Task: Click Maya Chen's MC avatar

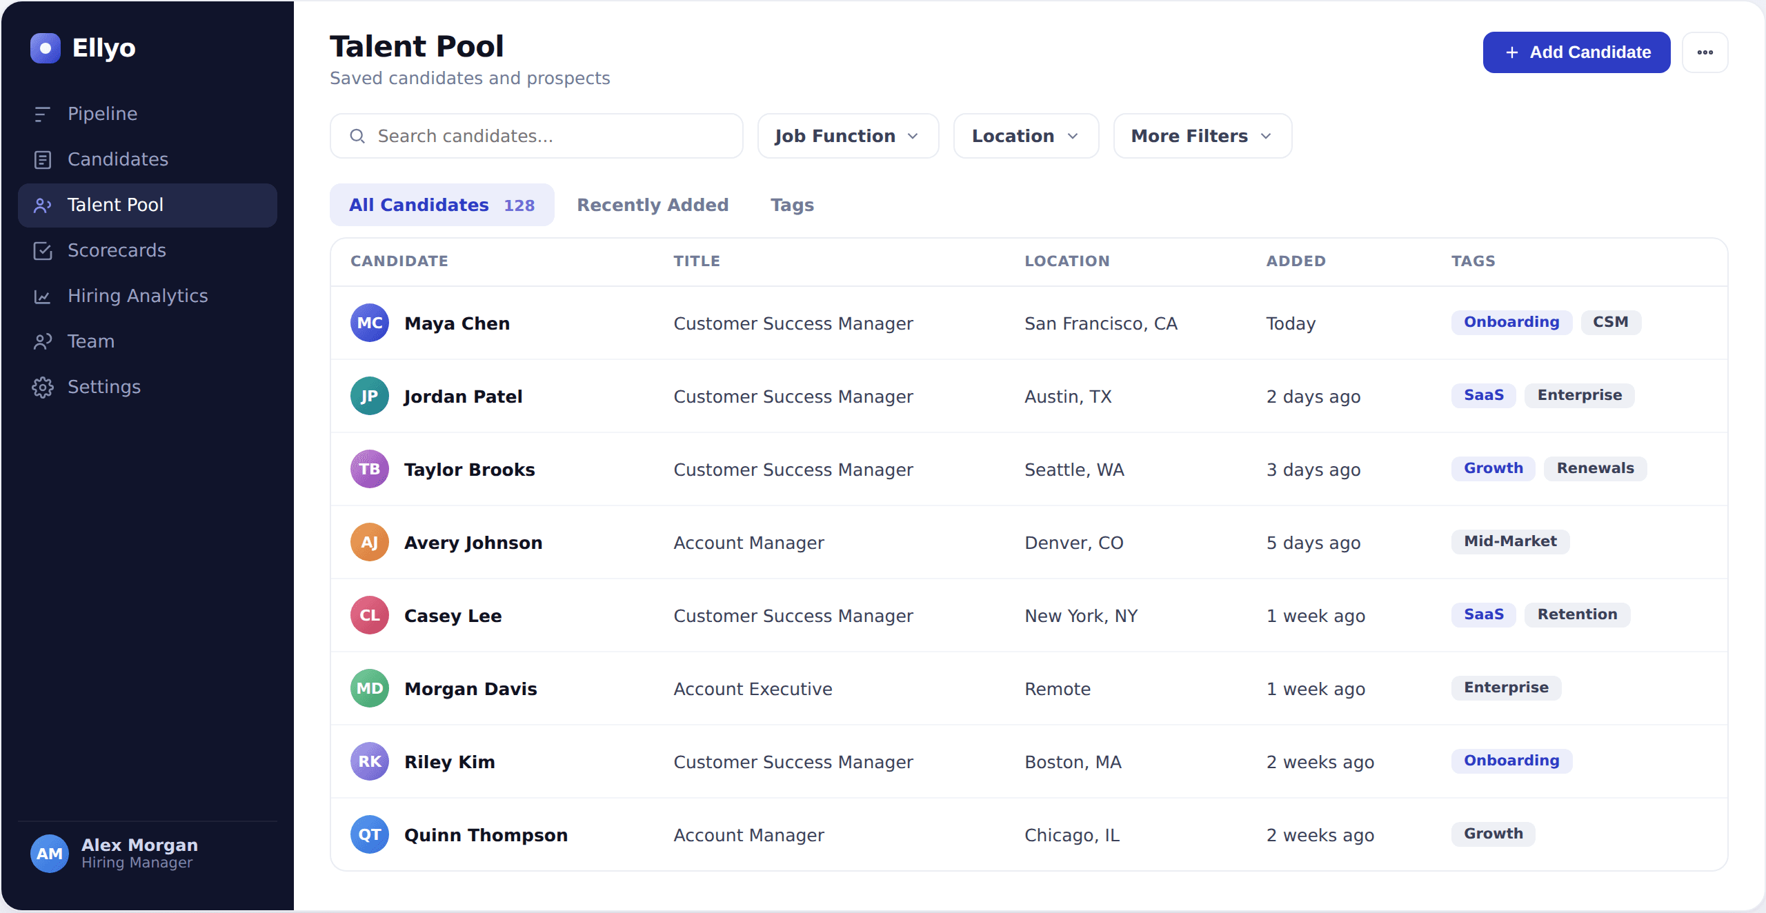Action: pos(370,323)
